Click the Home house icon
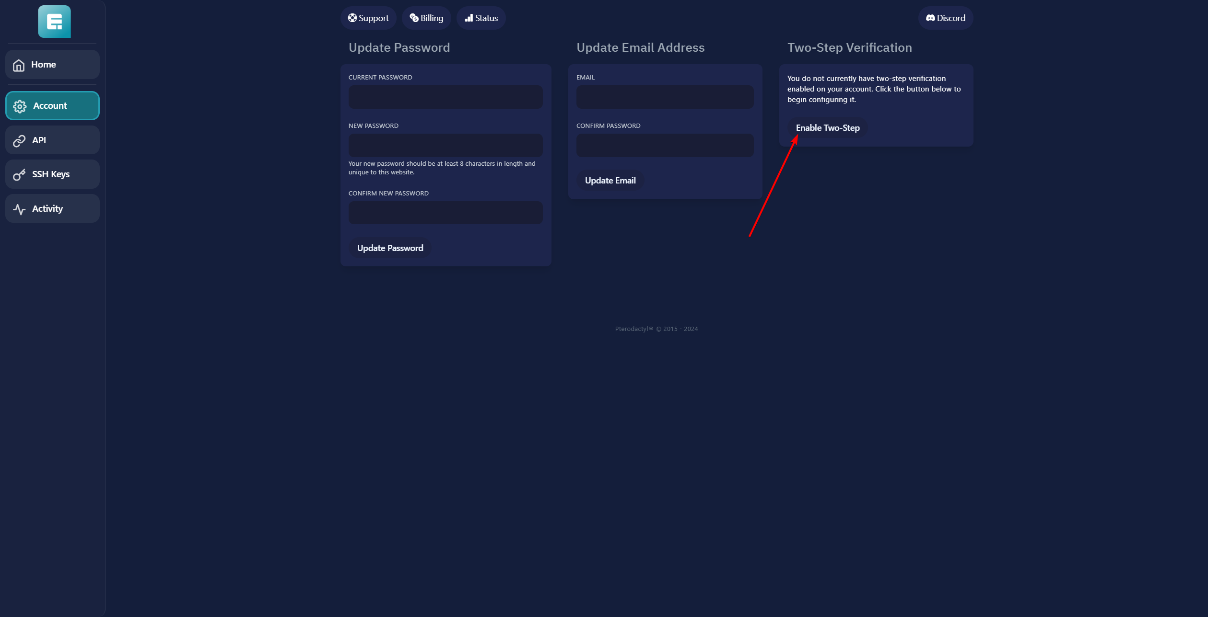This screenshot has height=617, width=1208. (x=19, y=65)
